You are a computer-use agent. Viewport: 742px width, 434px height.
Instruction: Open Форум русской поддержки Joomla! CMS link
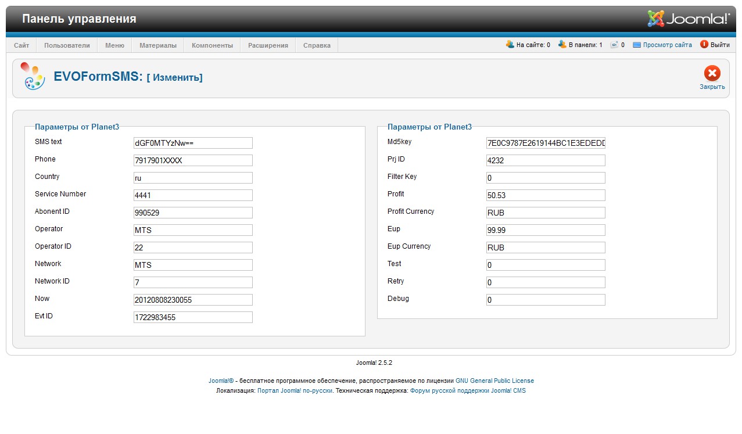tap(468, 391)
